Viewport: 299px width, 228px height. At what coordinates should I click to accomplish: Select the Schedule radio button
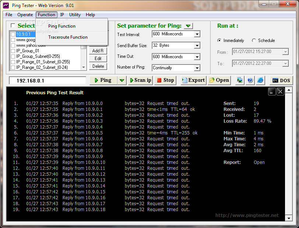254,41
